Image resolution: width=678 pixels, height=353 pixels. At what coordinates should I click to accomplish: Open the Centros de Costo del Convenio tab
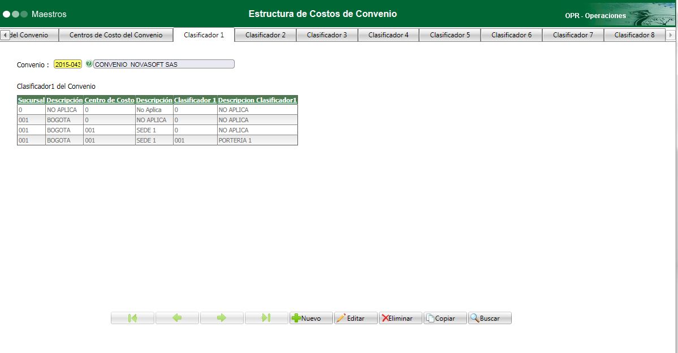click(x=116, y=35)
